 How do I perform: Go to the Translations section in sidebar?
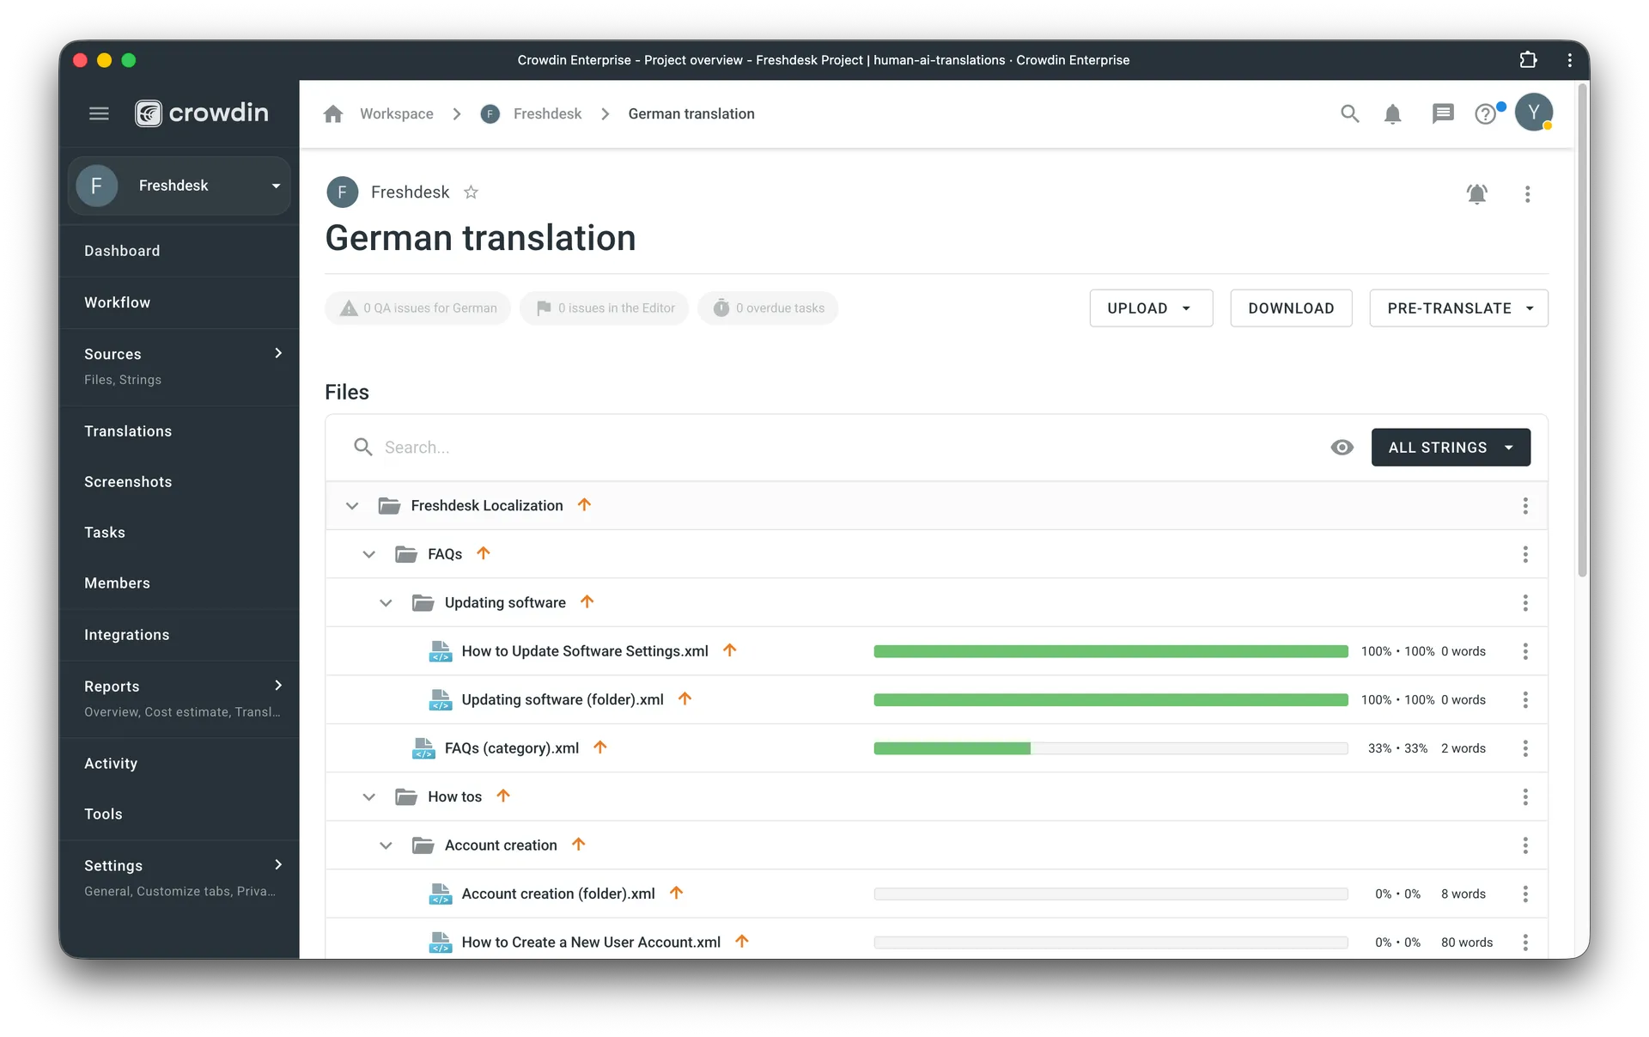coord(128,430)
